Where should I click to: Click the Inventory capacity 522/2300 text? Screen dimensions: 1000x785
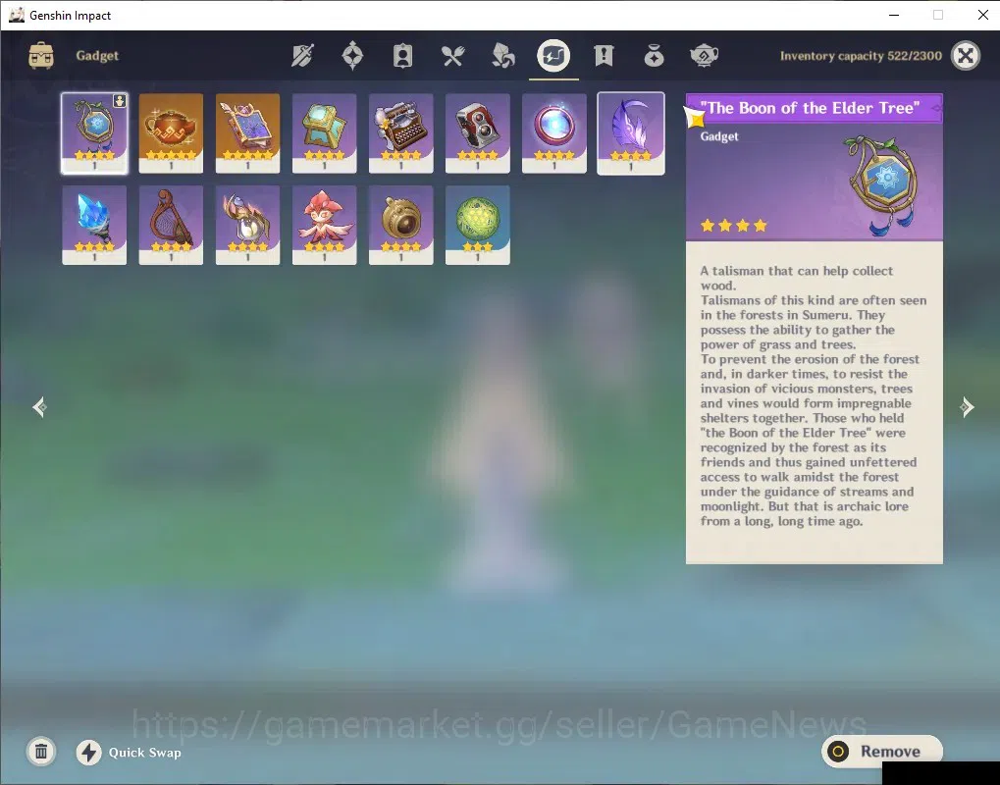pyautogui.click(x=861, y=56)
